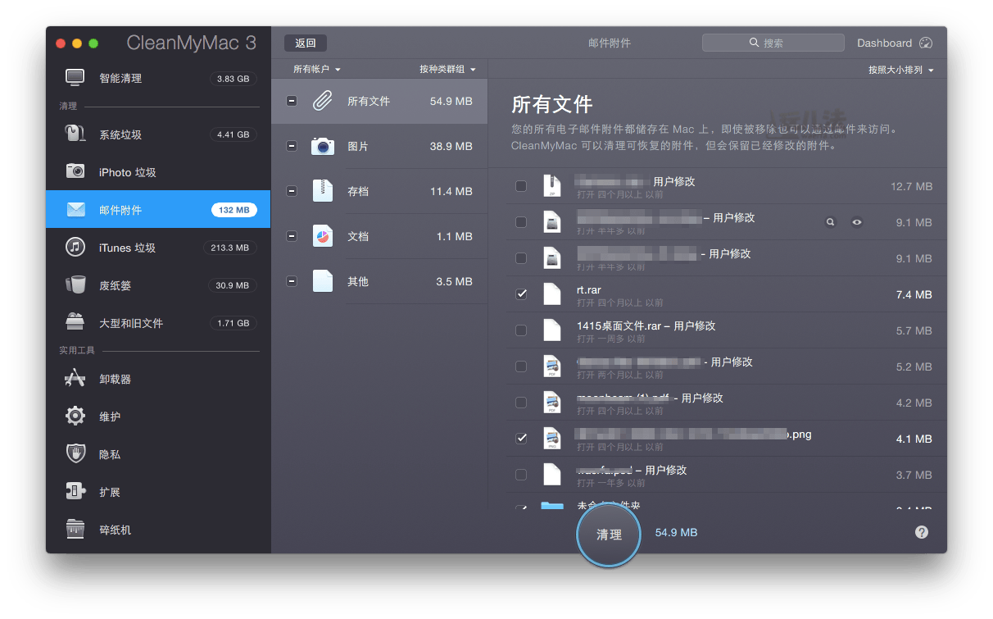
Task: Select 隐私 in the sidebar
Action: [158, 453]
